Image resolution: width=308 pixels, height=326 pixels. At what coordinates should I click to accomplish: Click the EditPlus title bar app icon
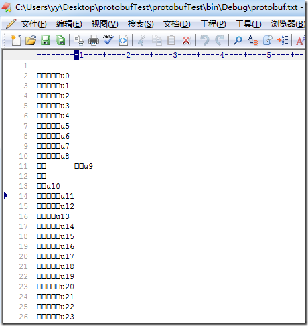7,7
